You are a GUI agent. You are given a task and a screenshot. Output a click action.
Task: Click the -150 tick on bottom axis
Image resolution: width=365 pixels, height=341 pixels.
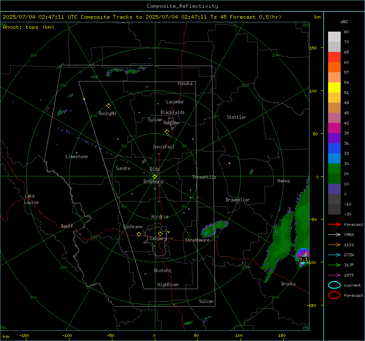[24, 335]
